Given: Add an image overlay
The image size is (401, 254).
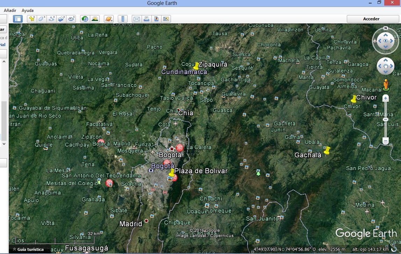Looking at the screenshot, I should pos(62,19).
